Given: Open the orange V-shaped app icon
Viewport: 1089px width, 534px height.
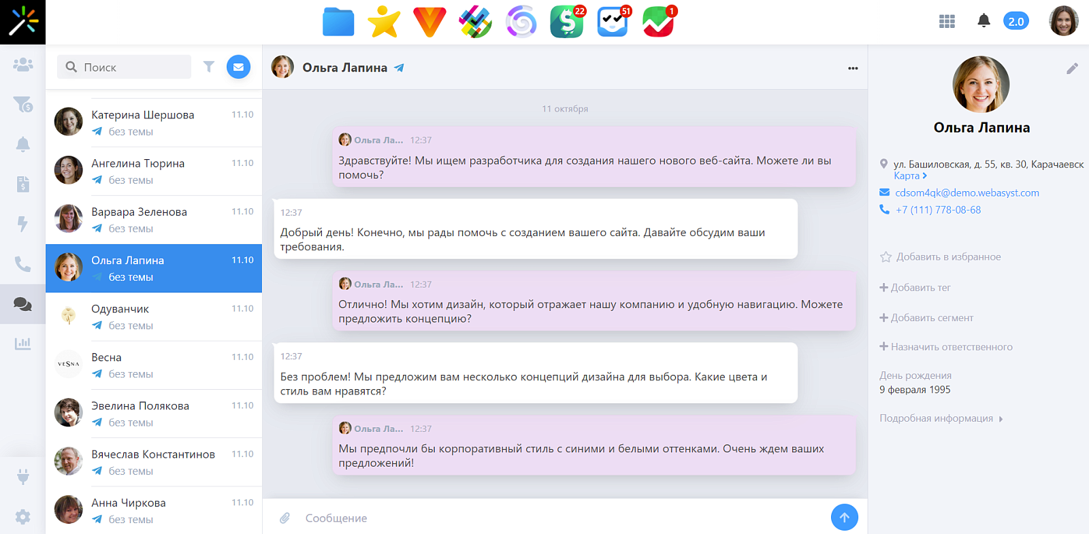Looking at the screenshot, I should [429, 22].
